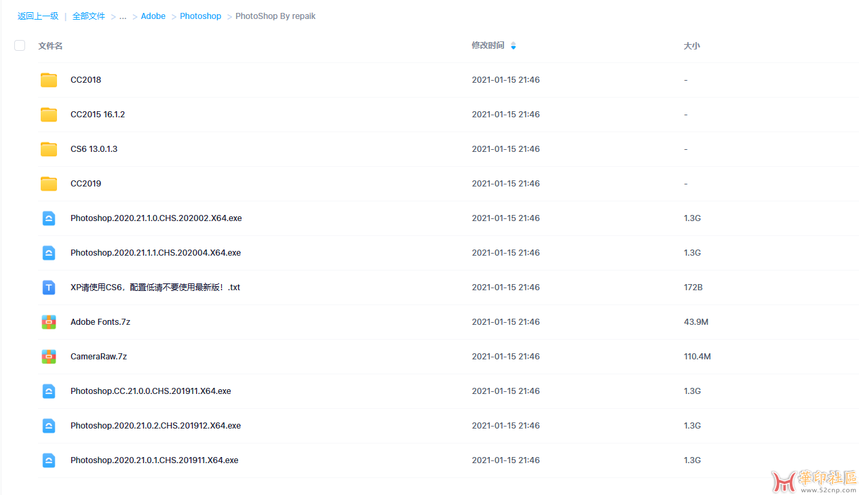Screen dimensions: 859x495
Task: Click the Photoshop.2020.21.1.1.CHS.202004.X64.exe file icon
Action: [49, 253]
